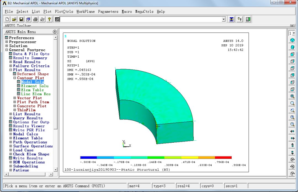This screenshot has width=298, height=192.
Task: Click inside the ANSYS command input field
Action: coord(141,19)
